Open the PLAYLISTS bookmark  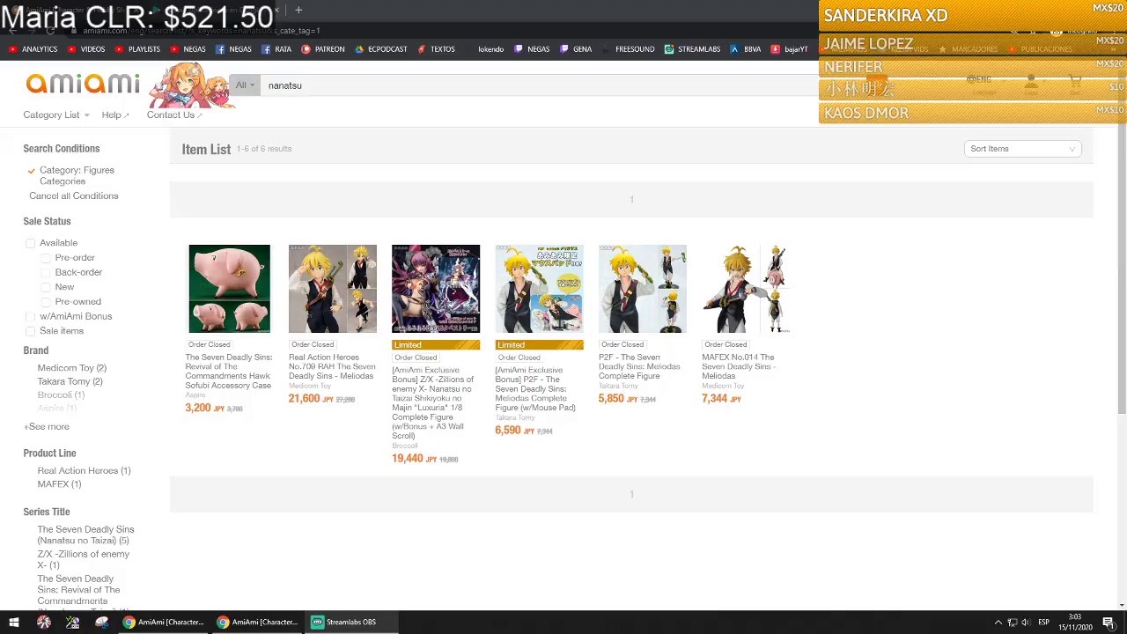136,49
